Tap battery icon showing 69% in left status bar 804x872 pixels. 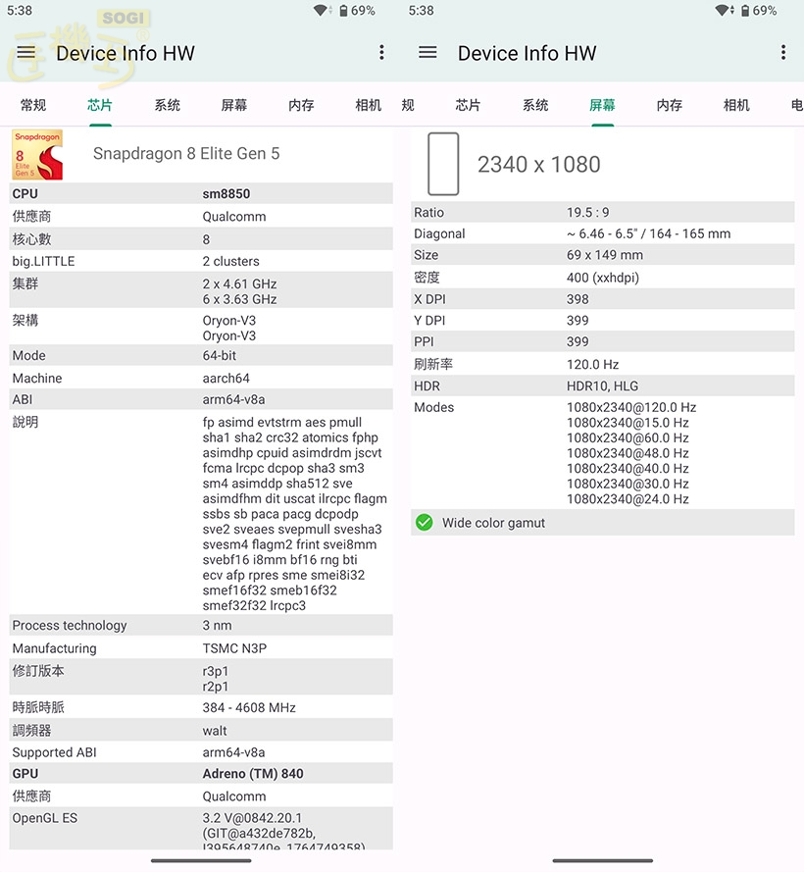tap(343, 11)
